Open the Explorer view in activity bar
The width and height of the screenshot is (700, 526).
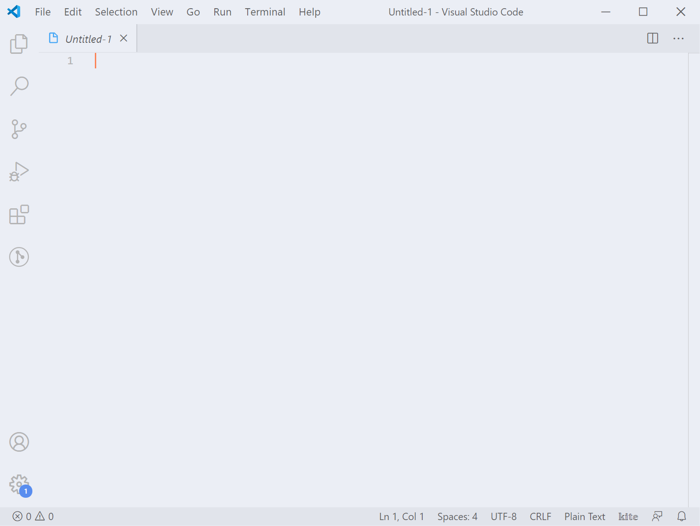[19, 44]
